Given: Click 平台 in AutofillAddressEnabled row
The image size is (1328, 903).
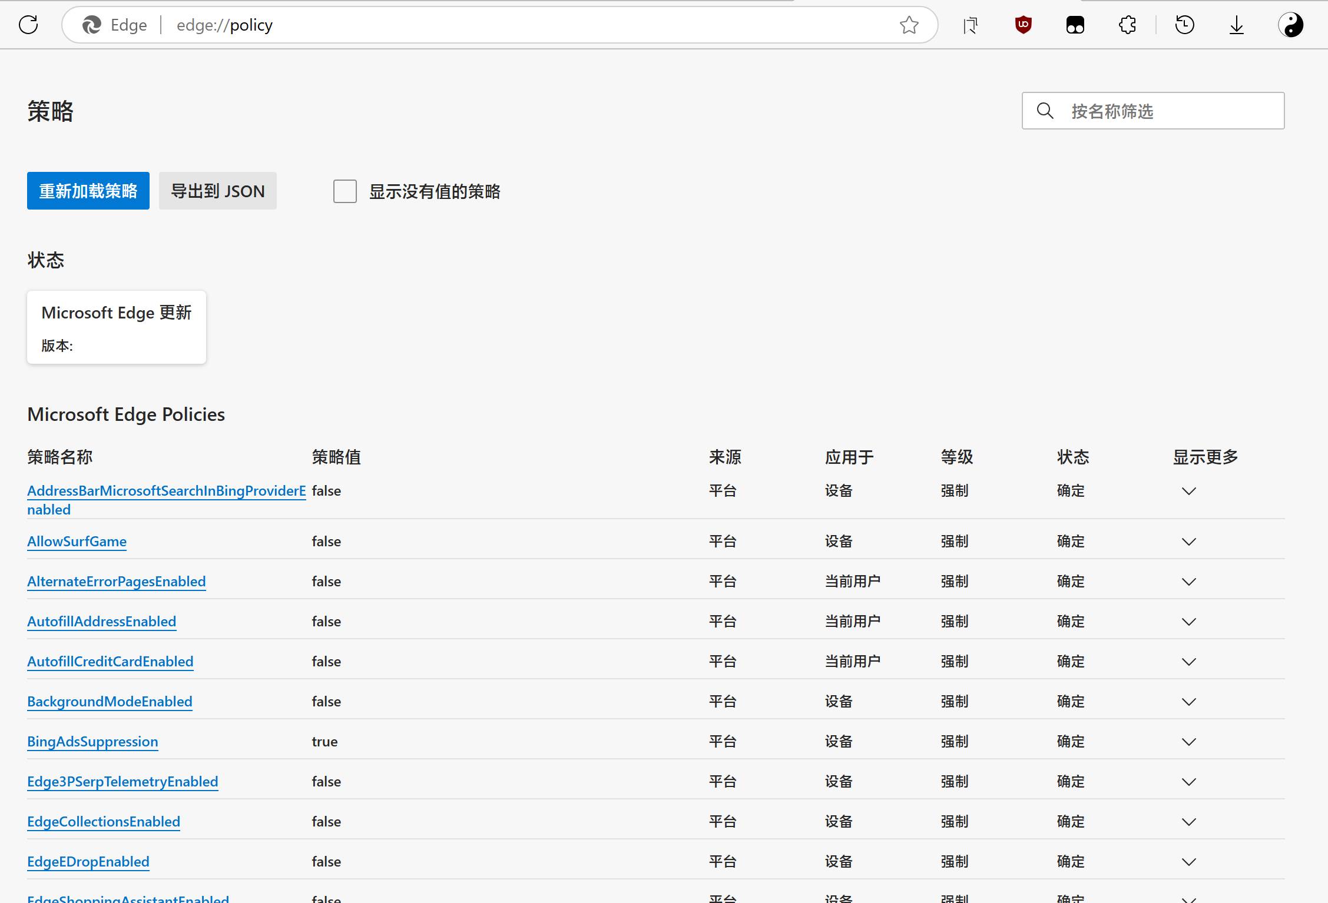Looking at the screenshot, I should coord(723,621).
